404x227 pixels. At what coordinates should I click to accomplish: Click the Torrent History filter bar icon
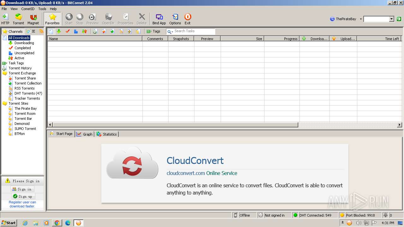coord(95,31)
